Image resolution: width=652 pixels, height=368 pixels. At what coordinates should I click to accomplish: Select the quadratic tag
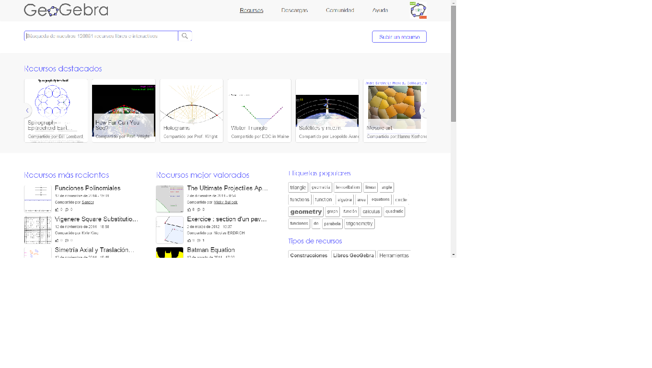coord(394,211)
